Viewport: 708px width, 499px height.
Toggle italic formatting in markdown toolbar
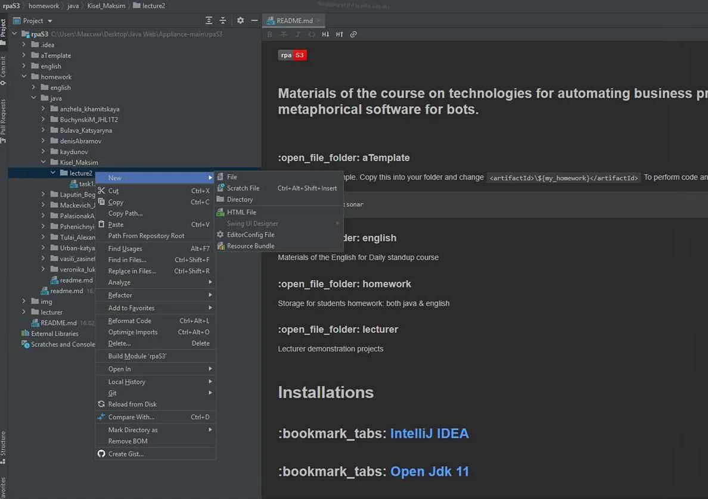(297, 35)
